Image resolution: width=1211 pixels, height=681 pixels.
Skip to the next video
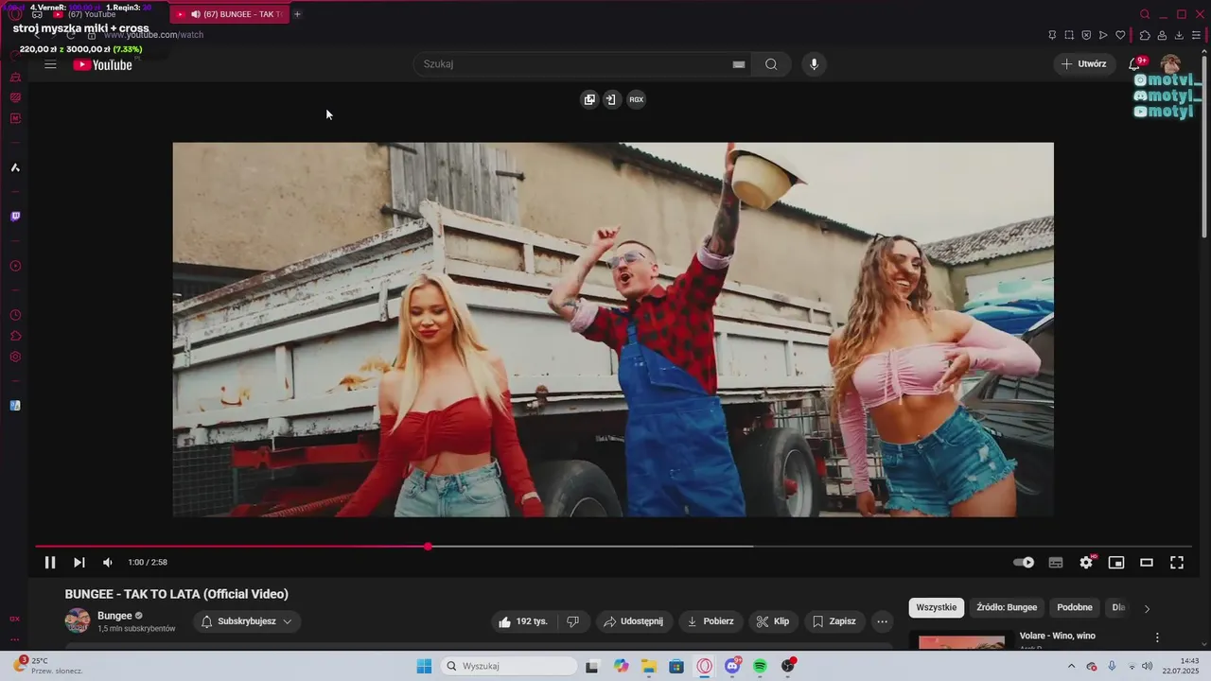click(79, 562)
